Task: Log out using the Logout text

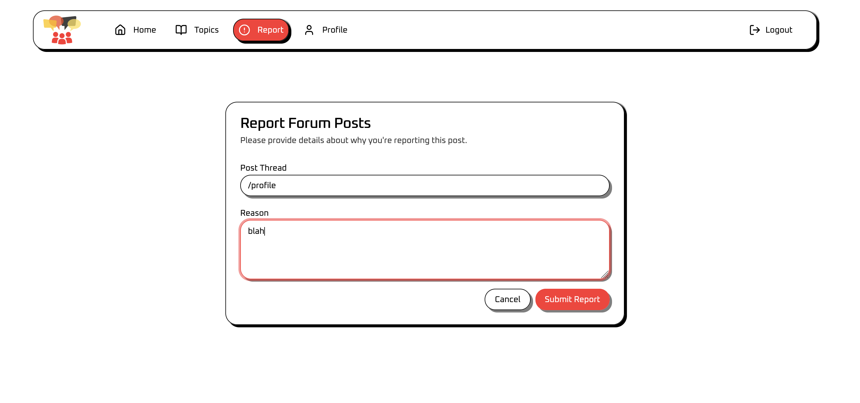Action: 779,30
